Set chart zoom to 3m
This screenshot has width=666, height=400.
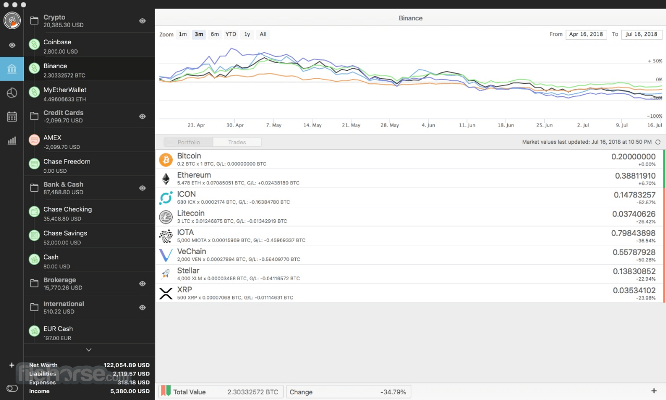(198, 34)
